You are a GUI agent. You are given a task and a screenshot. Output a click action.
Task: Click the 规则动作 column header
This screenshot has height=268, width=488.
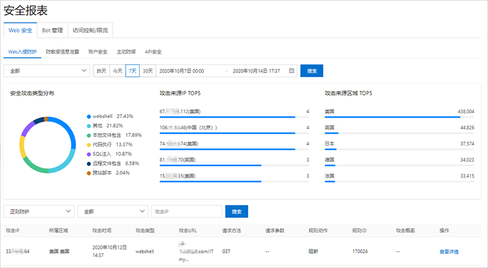(318, 230)
